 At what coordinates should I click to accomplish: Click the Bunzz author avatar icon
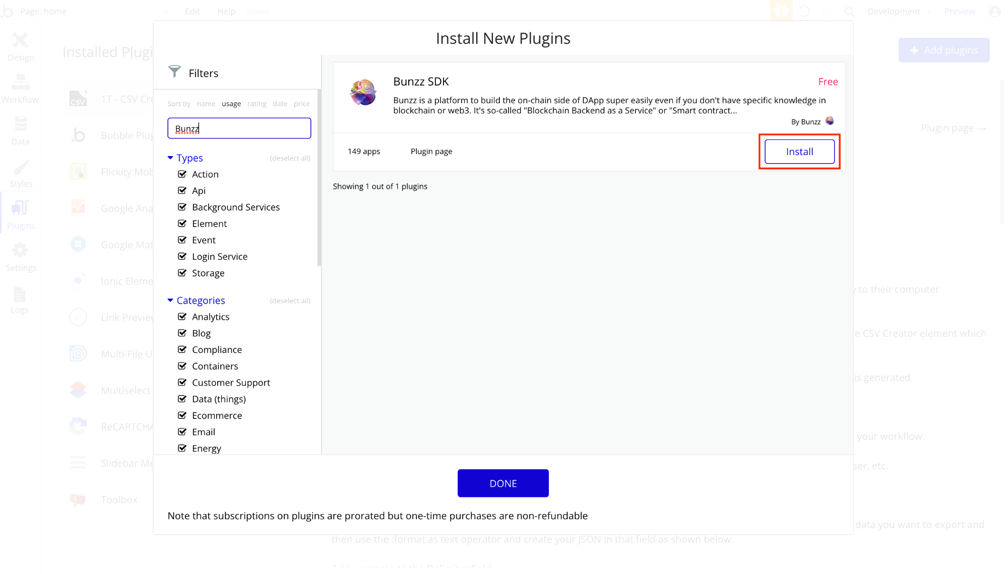click(830, 121)
